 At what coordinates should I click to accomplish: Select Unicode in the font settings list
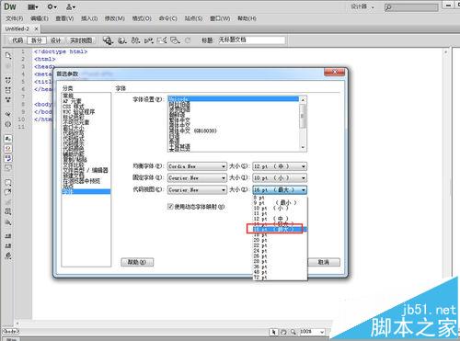[x=233, y=99]
